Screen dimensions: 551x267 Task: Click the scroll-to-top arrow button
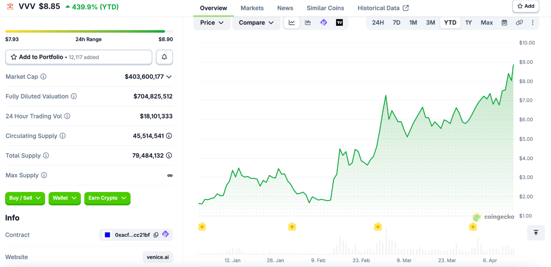coord(536,233)
